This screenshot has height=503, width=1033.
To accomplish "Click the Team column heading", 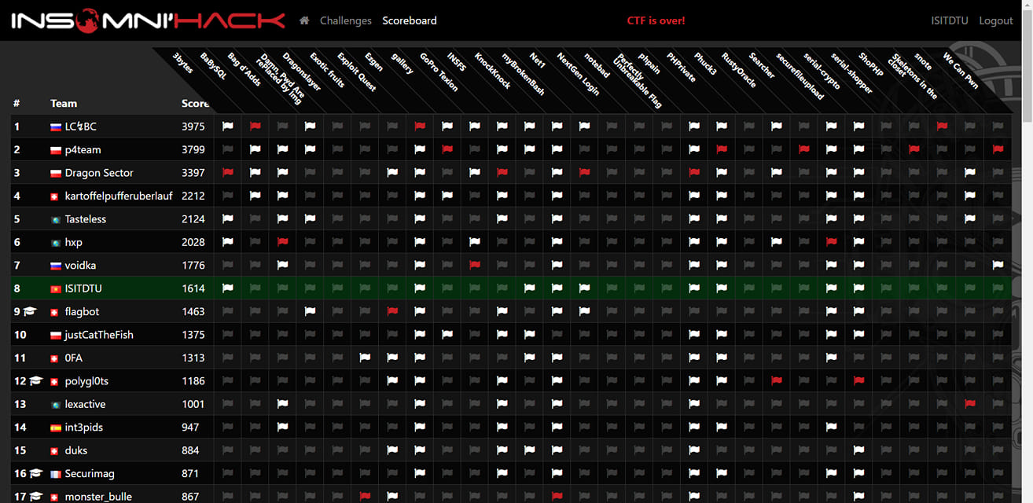I will [x=64, y=103].
